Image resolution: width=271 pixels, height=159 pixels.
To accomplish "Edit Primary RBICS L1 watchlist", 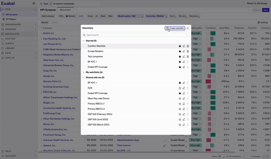I will click(x=184, y=104).
